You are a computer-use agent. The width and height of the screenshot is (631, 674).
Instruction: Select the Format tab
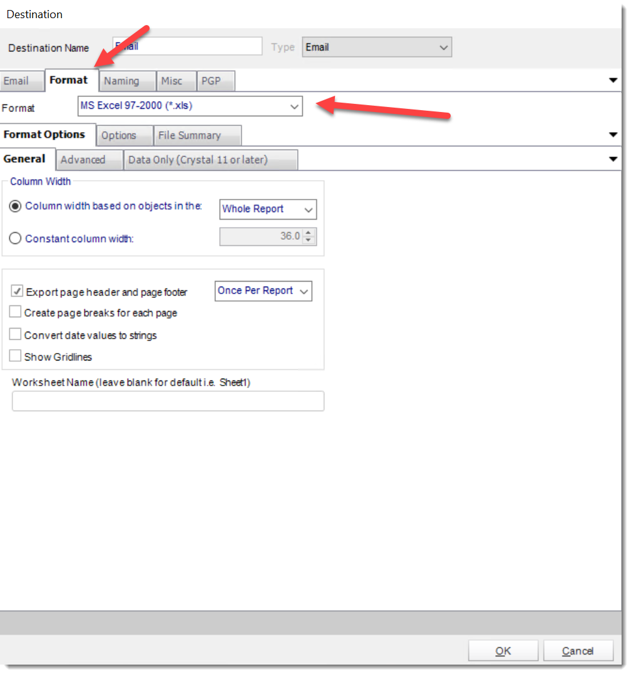71,80
